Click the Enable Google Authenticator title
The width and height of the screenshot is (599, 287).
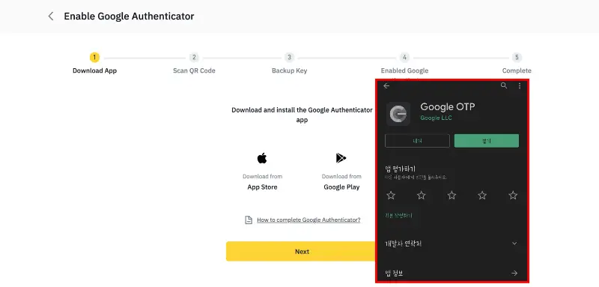[129, 16]
